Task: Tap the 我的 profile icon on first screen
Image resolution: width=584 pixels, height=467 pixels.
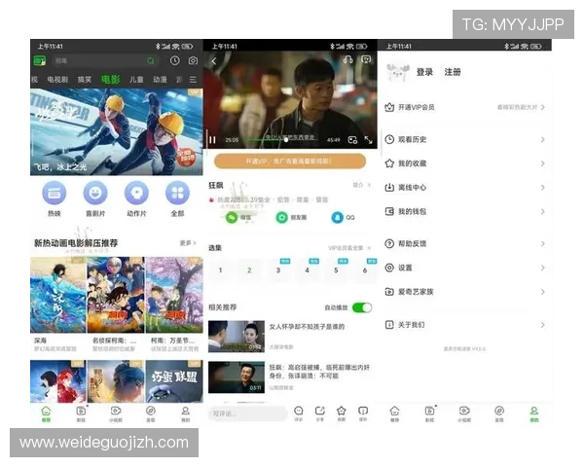Action: click(x=186, y=411)
